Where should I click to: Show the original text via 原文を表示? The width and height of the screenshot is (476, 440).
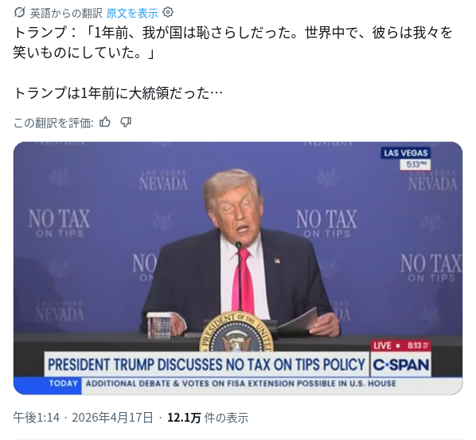(x=132, y=13)
